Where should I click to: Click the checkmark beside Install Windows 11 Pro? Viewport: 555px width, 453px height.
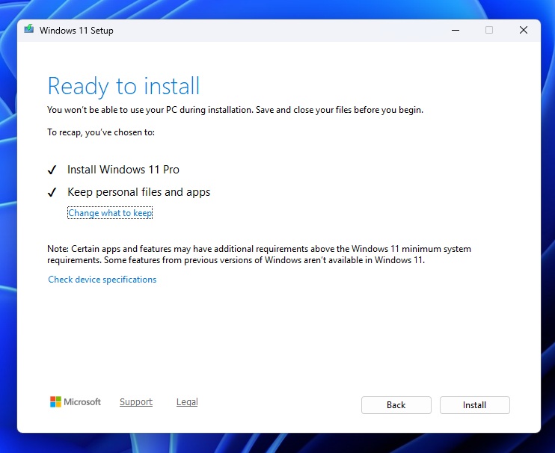[x=52, y=170]
